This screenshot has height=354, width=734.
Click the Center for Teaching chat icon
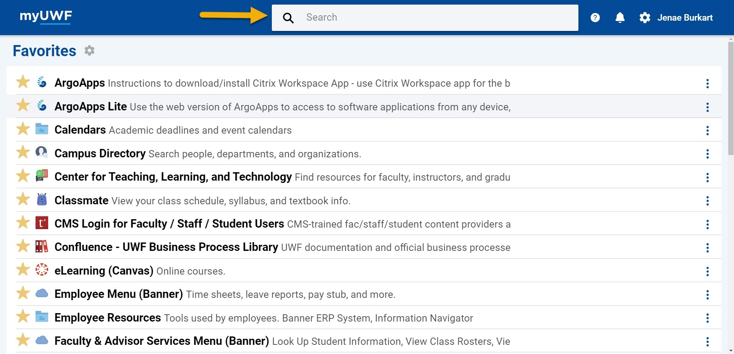[42, 176]
